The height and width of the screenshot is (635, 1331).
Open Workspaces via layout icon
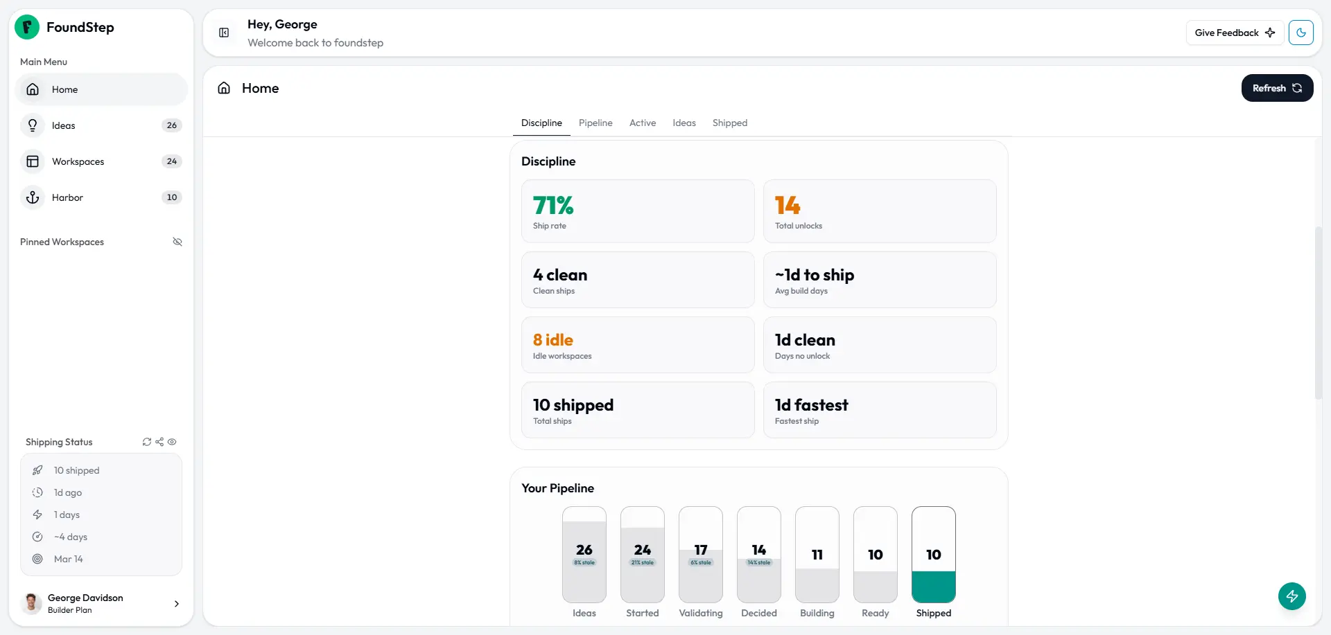coord(33,161)
